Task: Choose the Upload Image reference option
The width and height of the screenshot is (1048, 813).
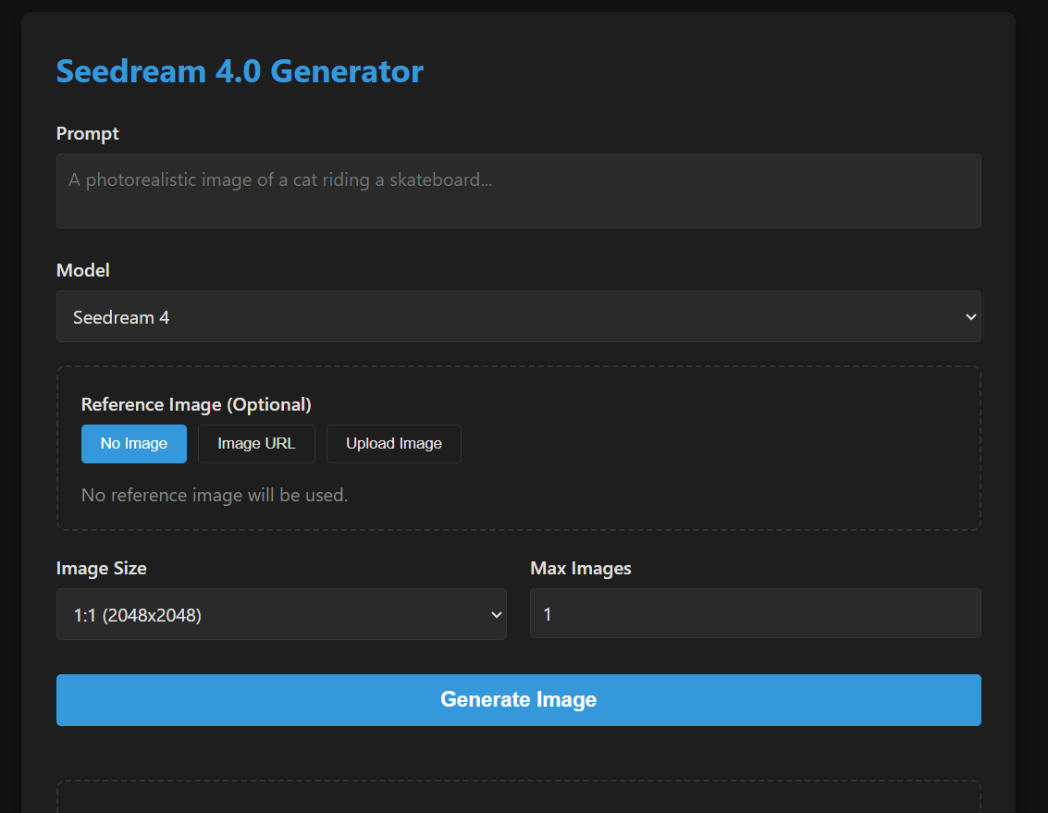Action: tap(394, 444)
